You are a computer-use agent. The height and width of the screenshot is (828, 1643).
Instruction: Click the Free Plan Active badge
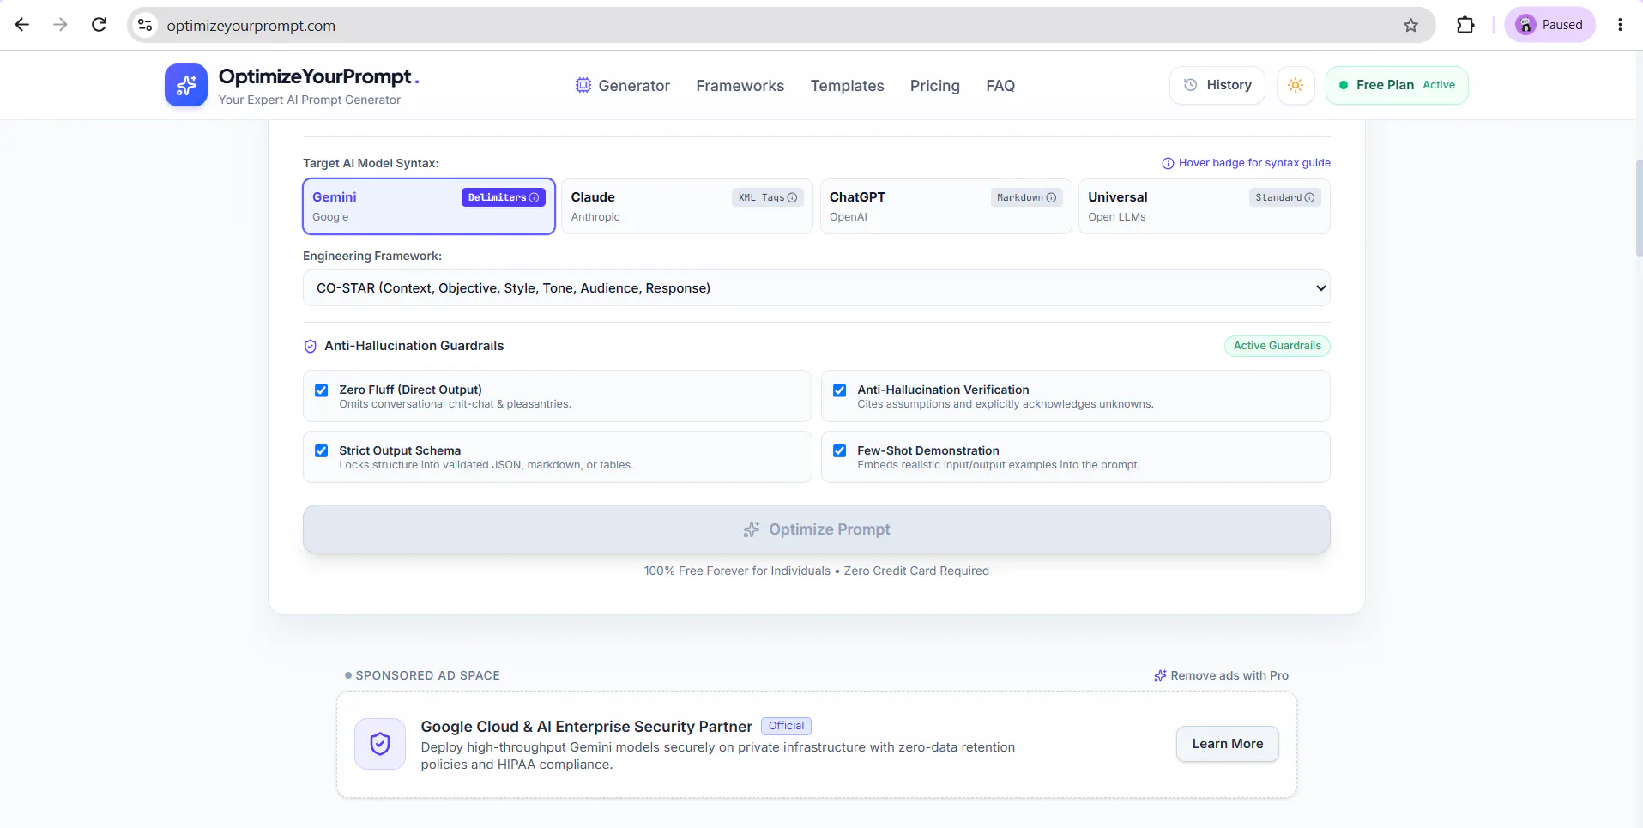[x=1397, y=85]
